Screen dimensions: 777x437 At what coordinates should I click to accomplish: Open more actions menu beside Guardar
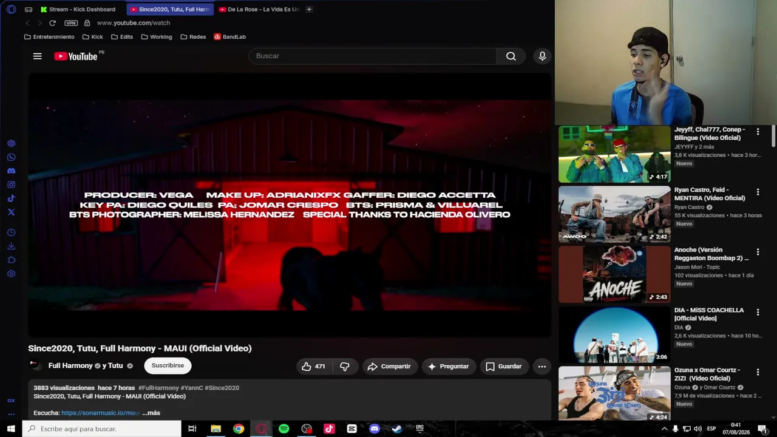point(542,367)
